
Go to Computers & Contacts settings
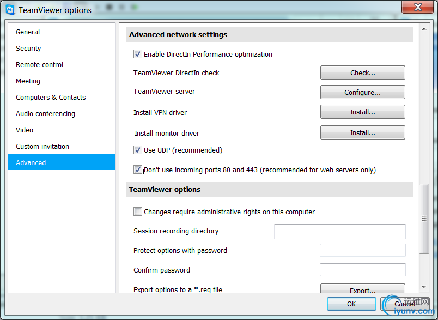click(x=51, y=97)
